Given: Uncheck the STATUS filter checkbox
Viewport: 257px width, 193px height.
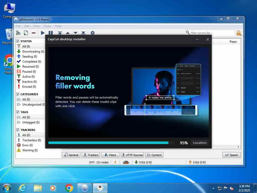Looking at the screenshot, I should (x=18, y=41).
